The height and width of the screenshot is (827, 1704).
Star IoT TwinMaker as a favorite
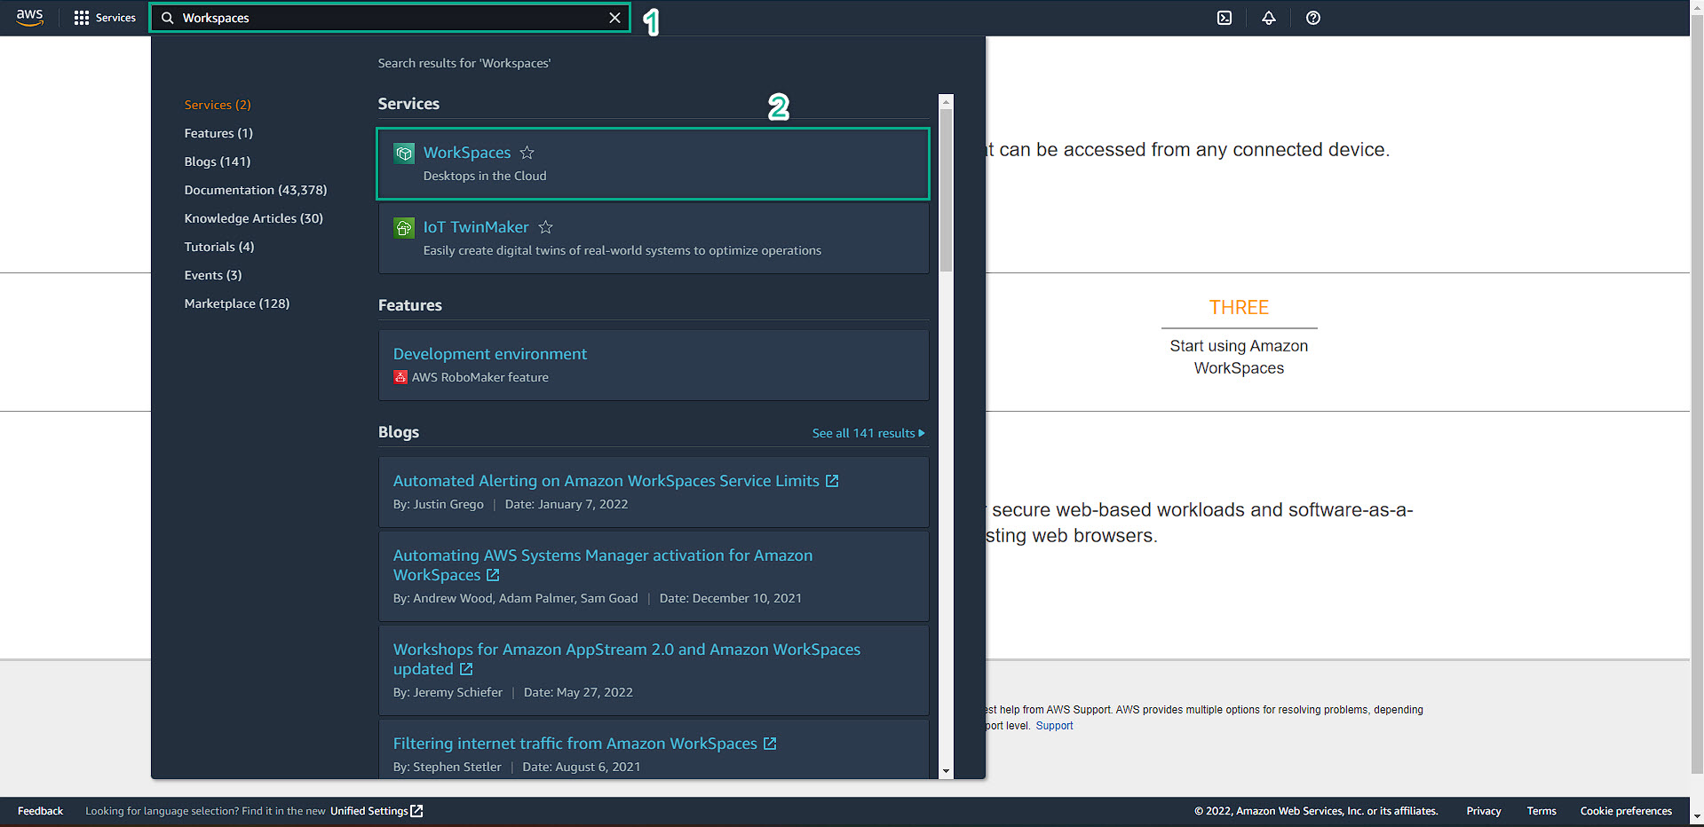546,226
